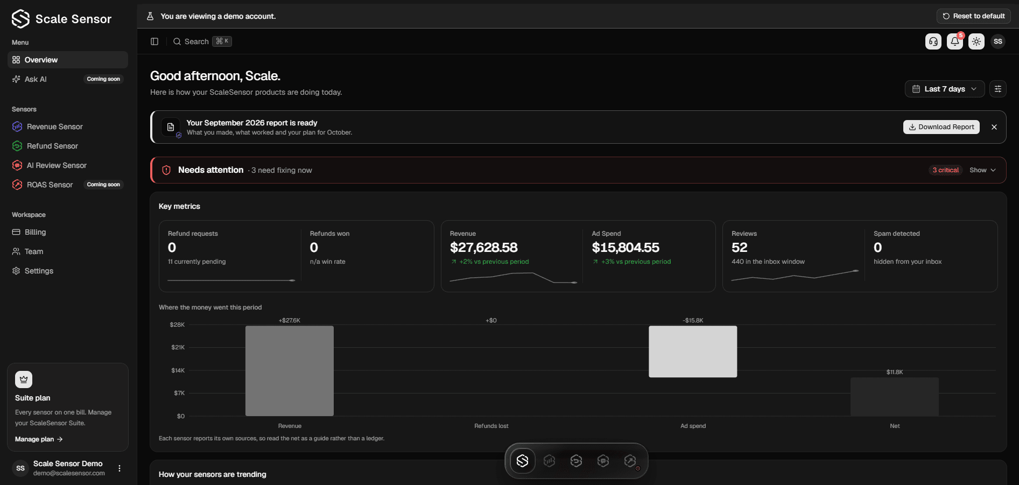Click Reset to default button
This screenshot has width=1019, height=485.
[x=974, y=16]
